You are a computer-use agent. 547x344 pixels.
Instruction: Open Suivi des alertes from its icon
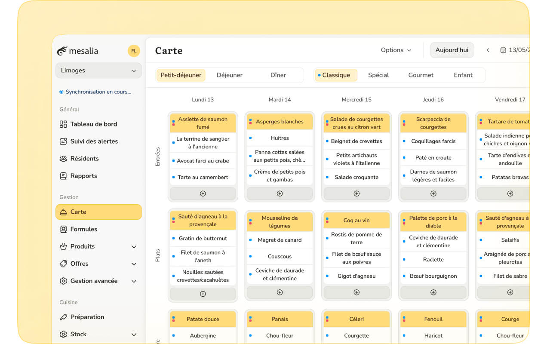point(63,141)
